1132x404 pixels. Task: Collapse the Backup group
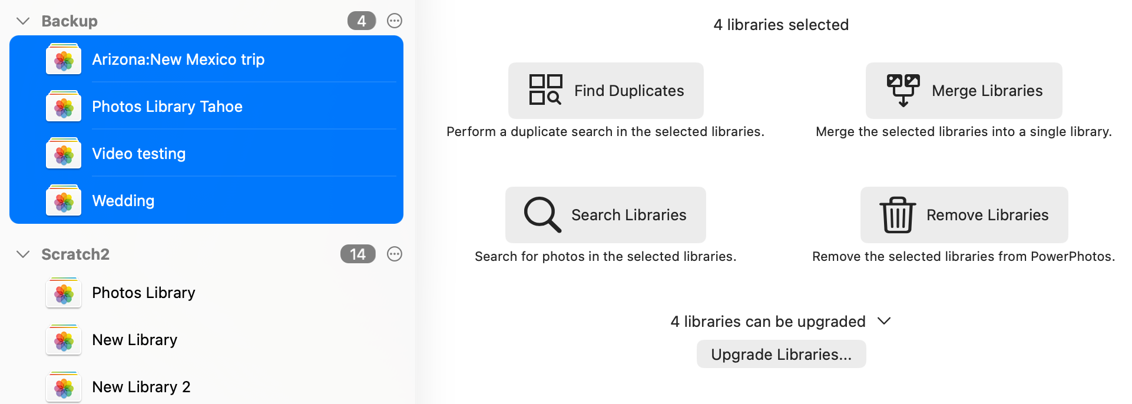pyautogui.click(x=22, y=21)
